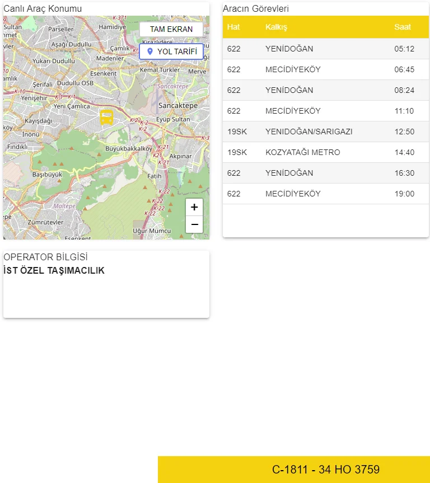Select the 19SK KOZYATAĞI METRO row
Image resolution: width=430 pixels, height=483 pixels.
pyautogui.click(x=325, y=152)
